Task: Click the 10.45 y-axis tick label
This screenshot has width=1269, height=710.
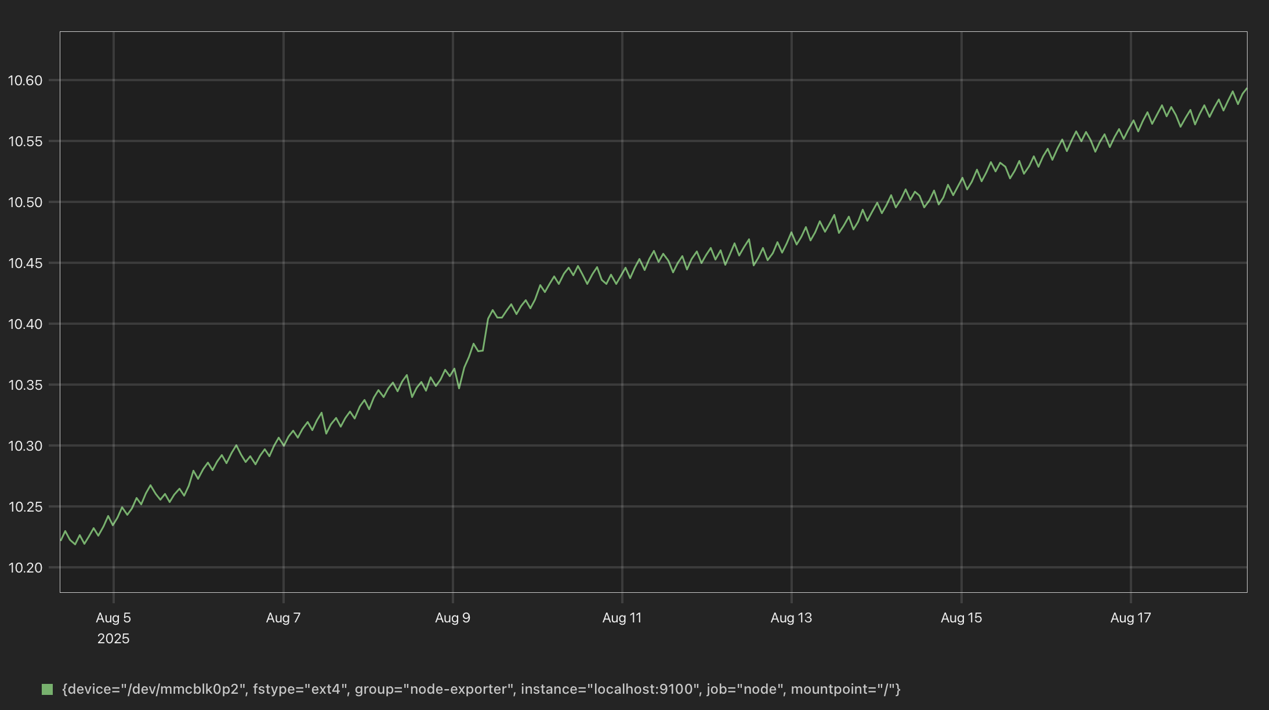Action: point(26,263)
